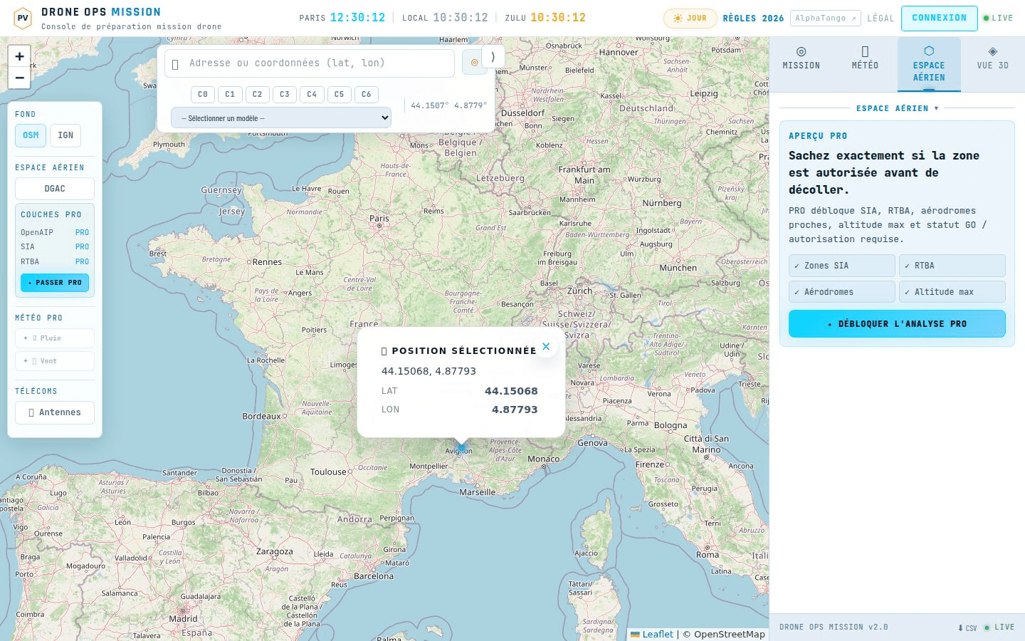
Task: Click Règles 2026 in header
Action: [x=753, y=19]
